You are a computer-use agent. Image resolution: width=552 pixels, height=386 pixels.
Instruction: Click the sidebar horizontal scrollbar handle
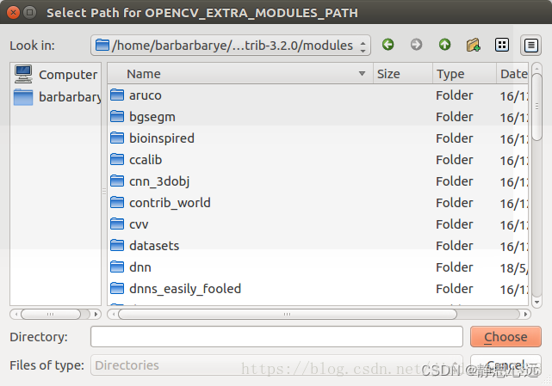(51, 314)
